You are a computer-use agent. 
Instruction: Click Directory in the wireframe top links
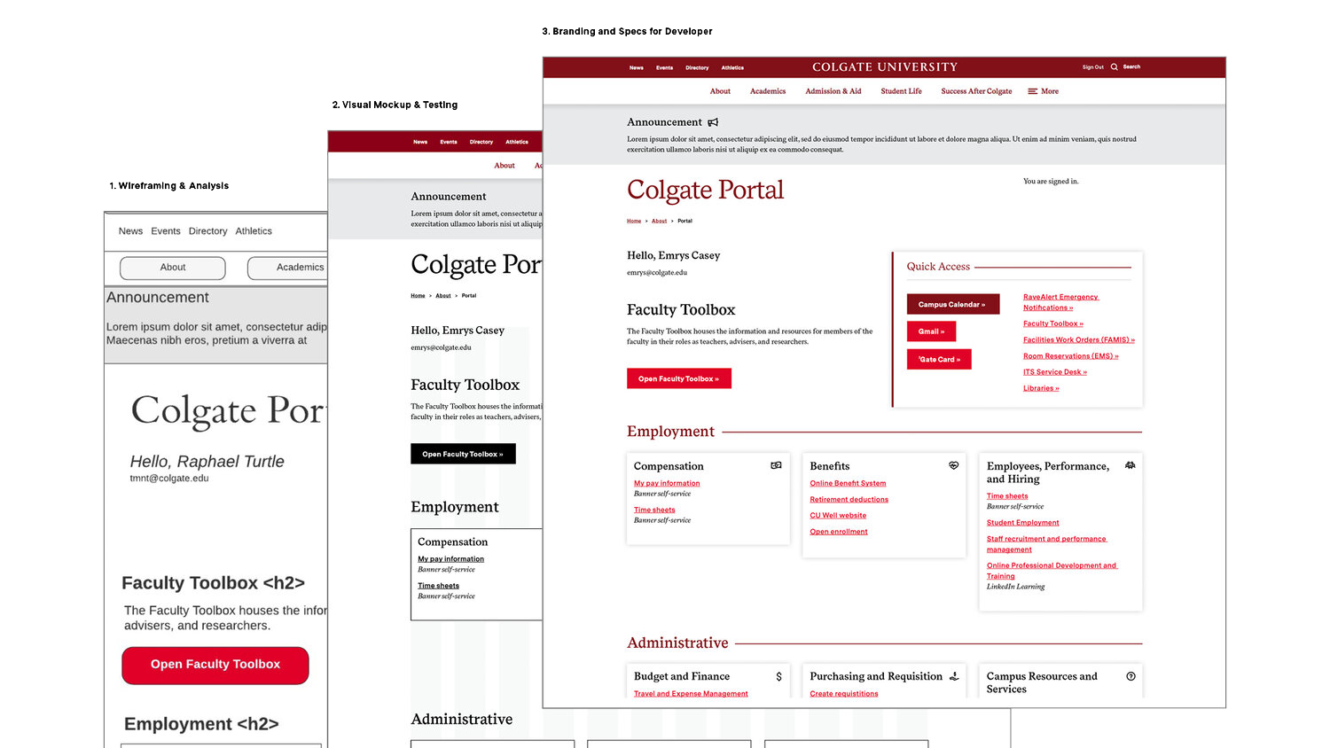click(207, 231)
